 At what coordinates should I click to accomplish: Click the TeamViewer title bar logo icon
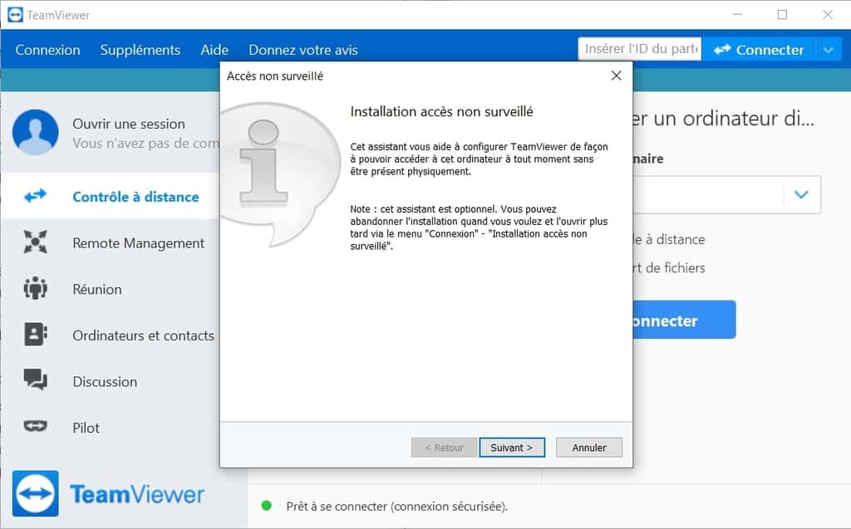click(x=15, y=15)
